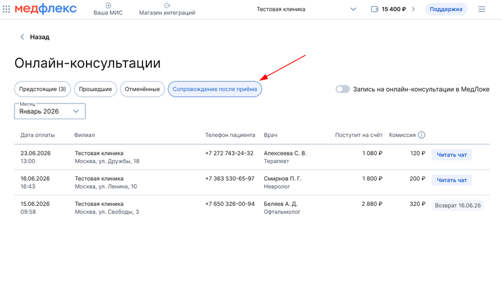502x300 pixels.
Task: Click date 23.06.2026
Action: click(x=36, y=153)
